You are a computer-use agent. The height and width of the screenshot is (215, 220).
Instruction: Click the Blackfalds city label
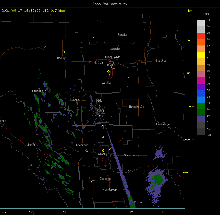(113, 57)
